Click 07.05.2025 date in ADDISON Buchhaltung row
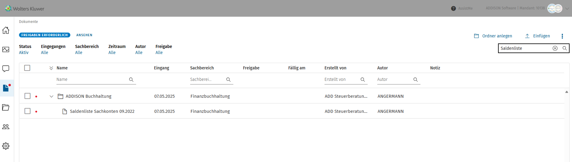Viewport: 572px width, 162px height. (x=165, y=96)
